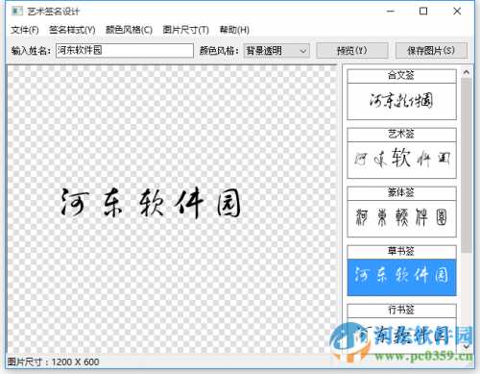
Task: Click the 草书签 style label
Action: point(401,251)
